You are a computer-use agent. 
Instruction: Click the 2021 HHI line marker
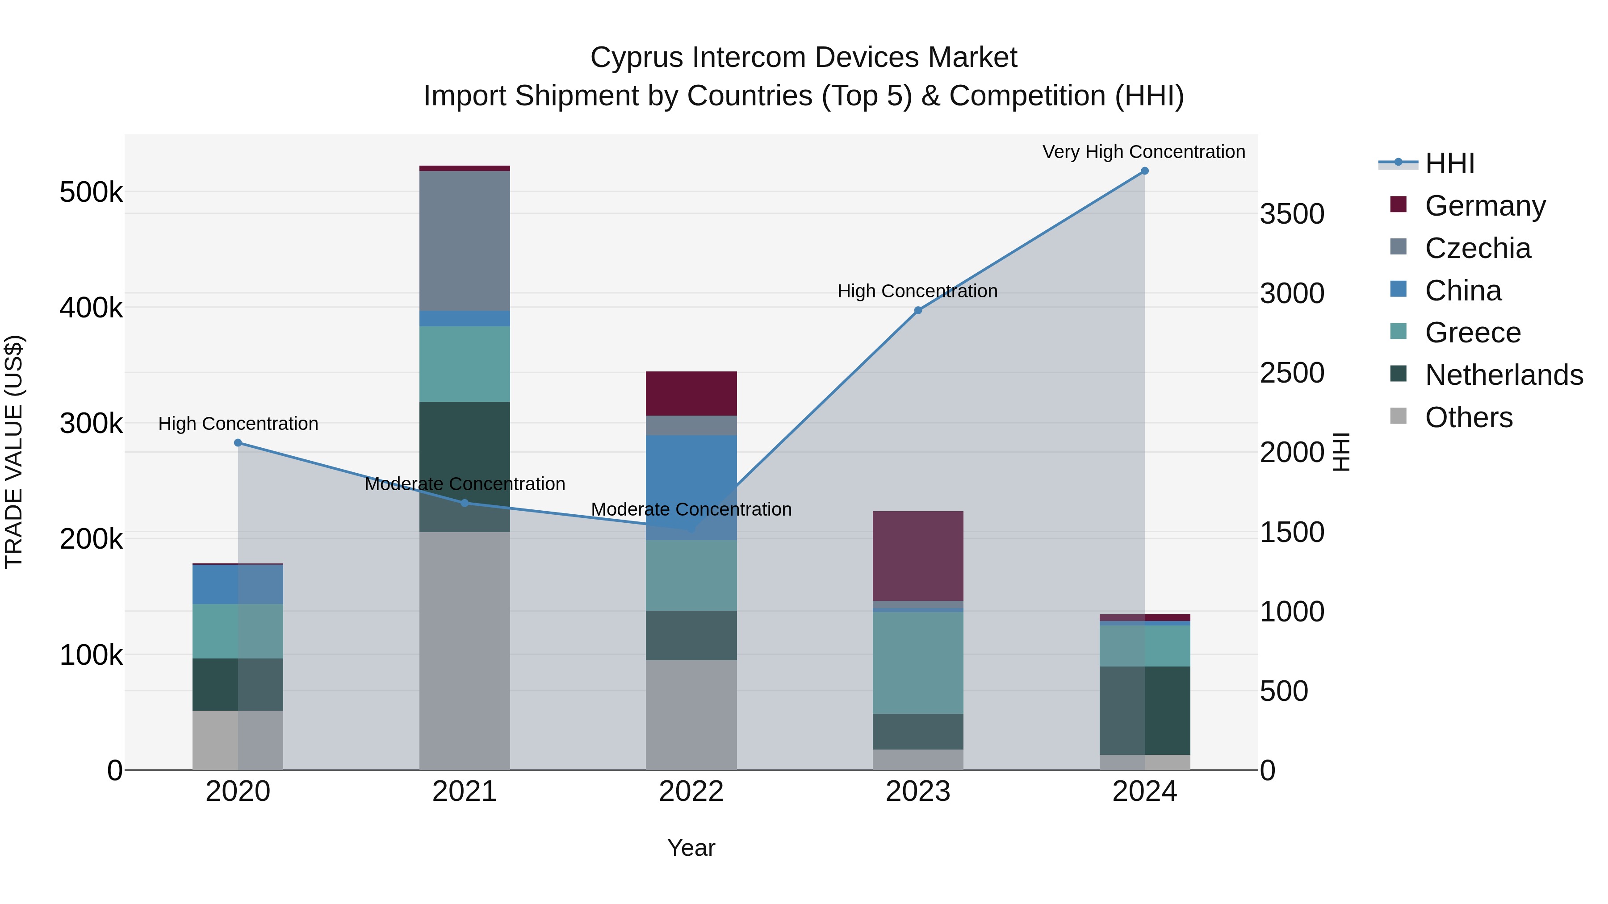(x=465, y=503)
